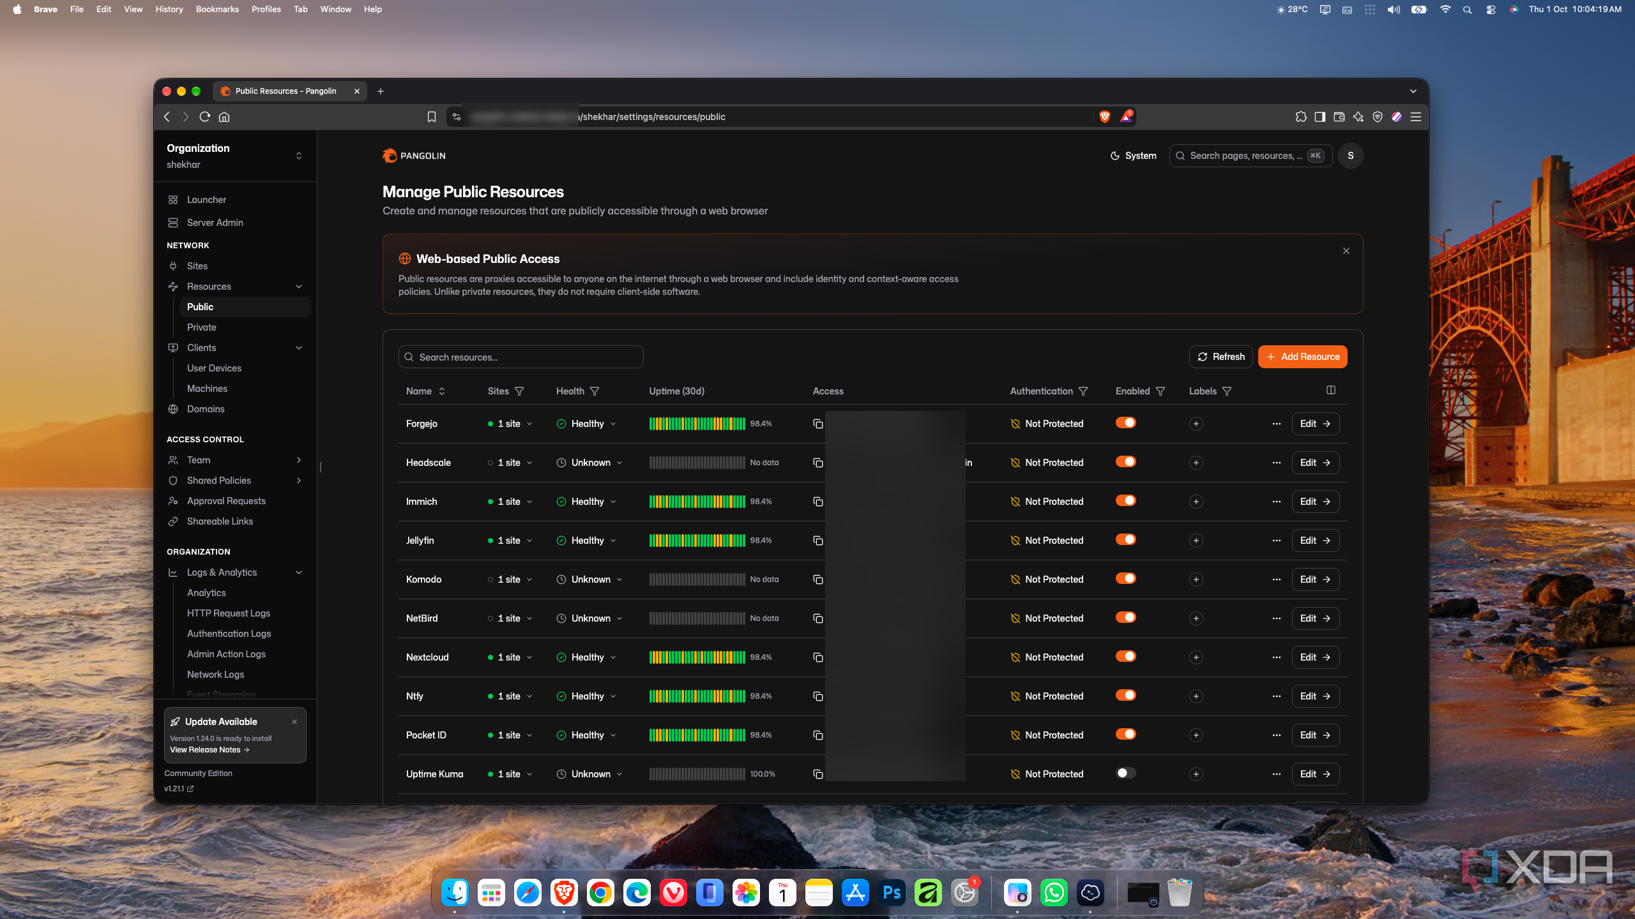
Task: Open the Forgejo 1 site dropdown
Action: click(510, 424)
